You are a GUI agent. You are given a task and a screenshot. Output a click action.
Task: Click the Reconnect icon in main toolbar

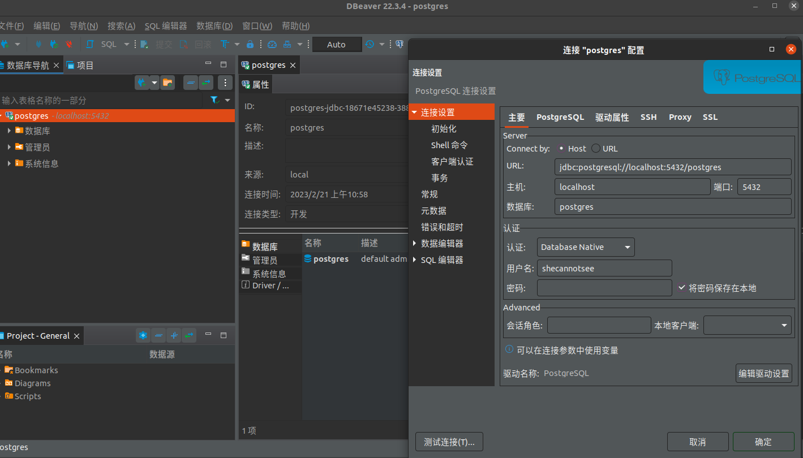tap(54, 44)
